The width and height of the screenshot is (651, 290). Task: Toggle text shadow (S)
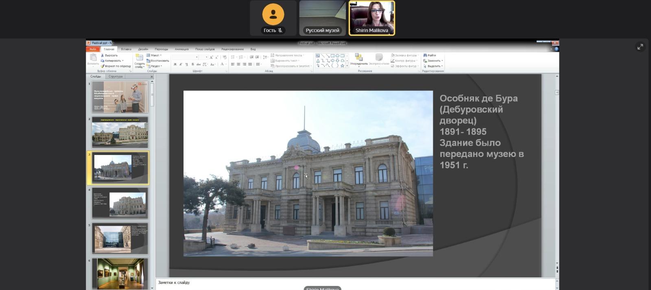click(192, 64)
